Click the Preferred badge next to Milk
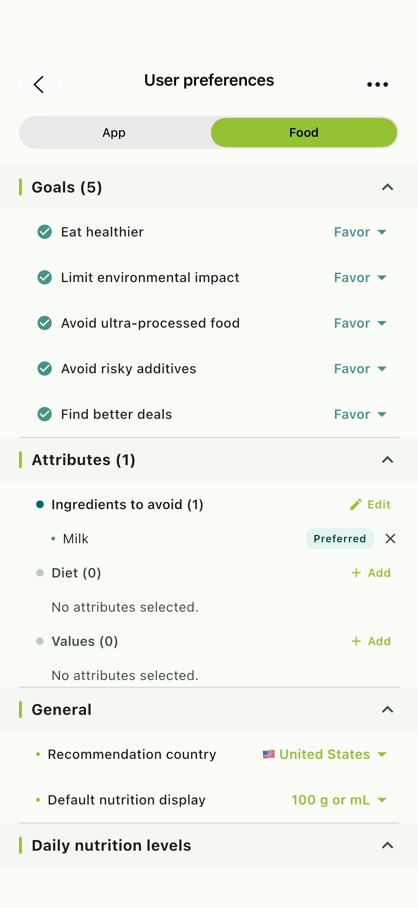The image size is (418, 908). 340,539
